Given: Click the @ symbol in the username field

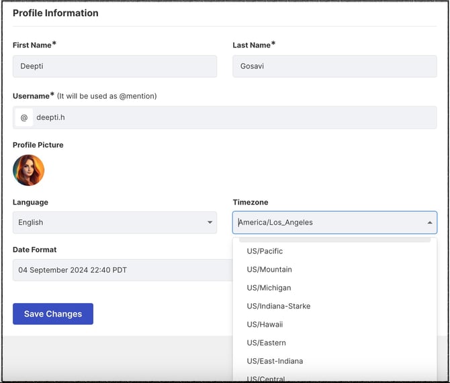Looking at the screenshot, I should coord(24,117).
